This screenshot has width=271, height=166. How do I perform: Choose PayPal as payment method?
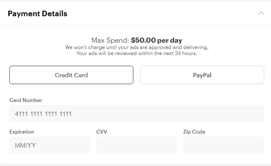pyautogui.click(x=202, y=75)
